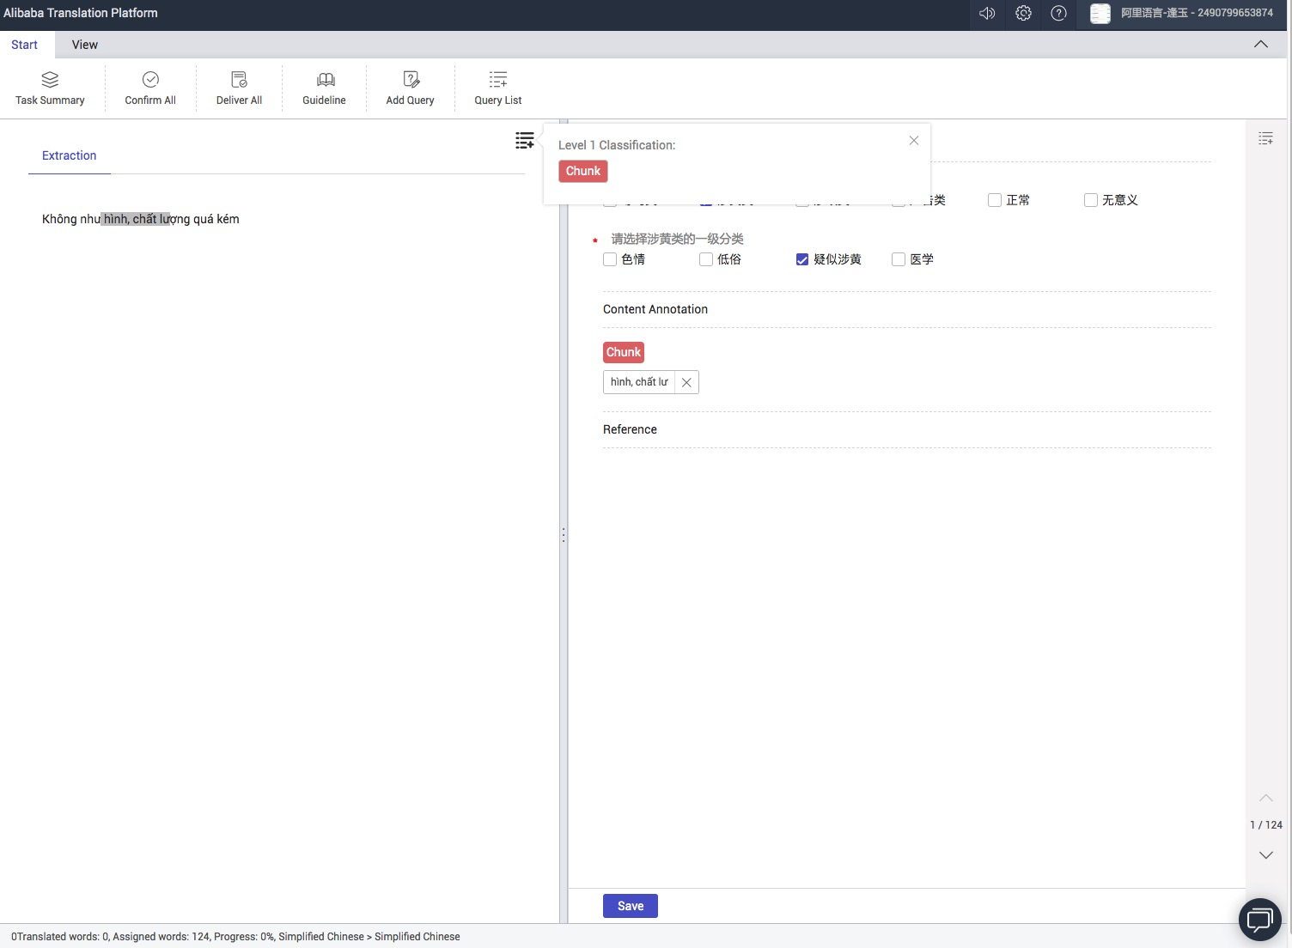Click the '1 / 124' page counter

point(1266,825)
